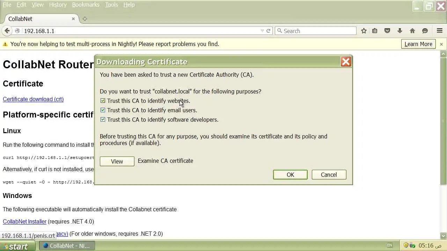Cancel the certificate download dialog
447x251 pixels.
[329, 175]
